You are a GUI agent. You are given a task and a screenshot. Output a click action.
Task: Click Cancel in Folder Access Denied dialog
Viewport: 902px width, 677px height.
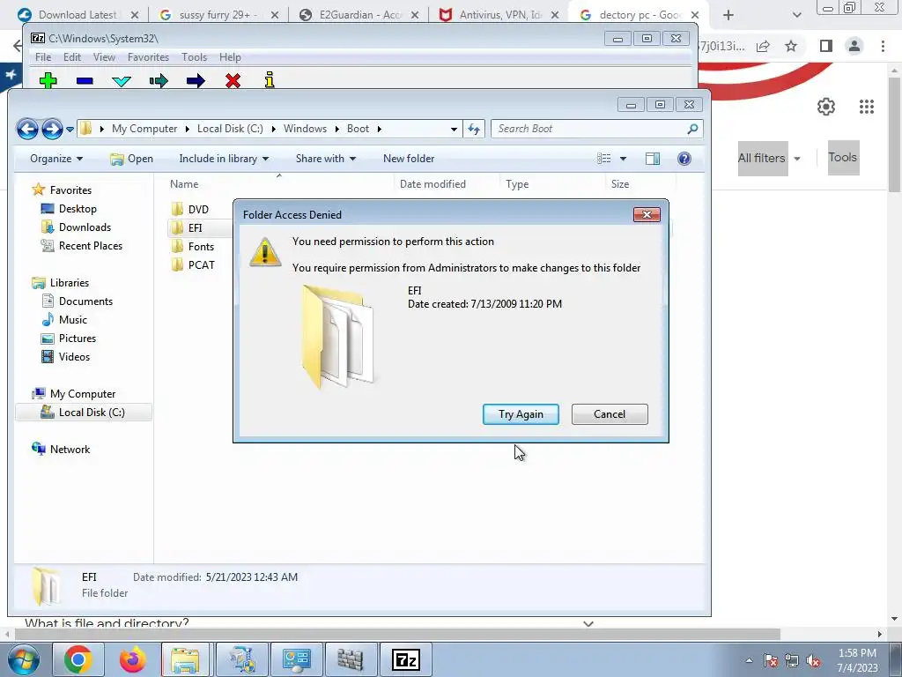(x=610, y=414)
